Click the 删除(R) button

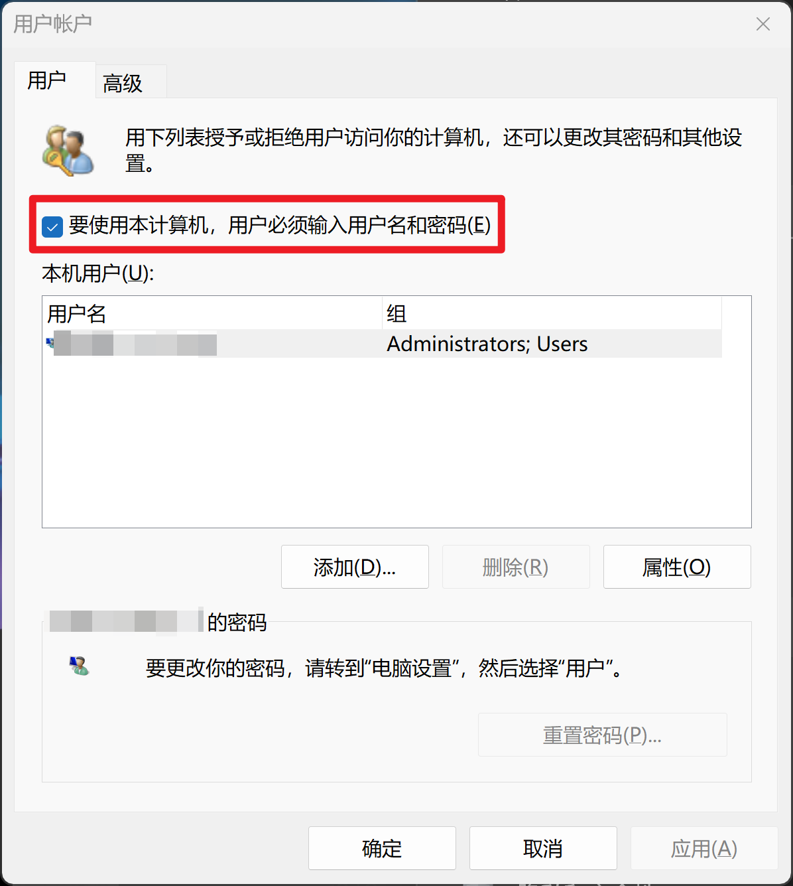pyautogui.click(x=516, y=567)
